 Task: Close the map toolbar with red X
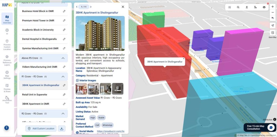coord(268,4)
